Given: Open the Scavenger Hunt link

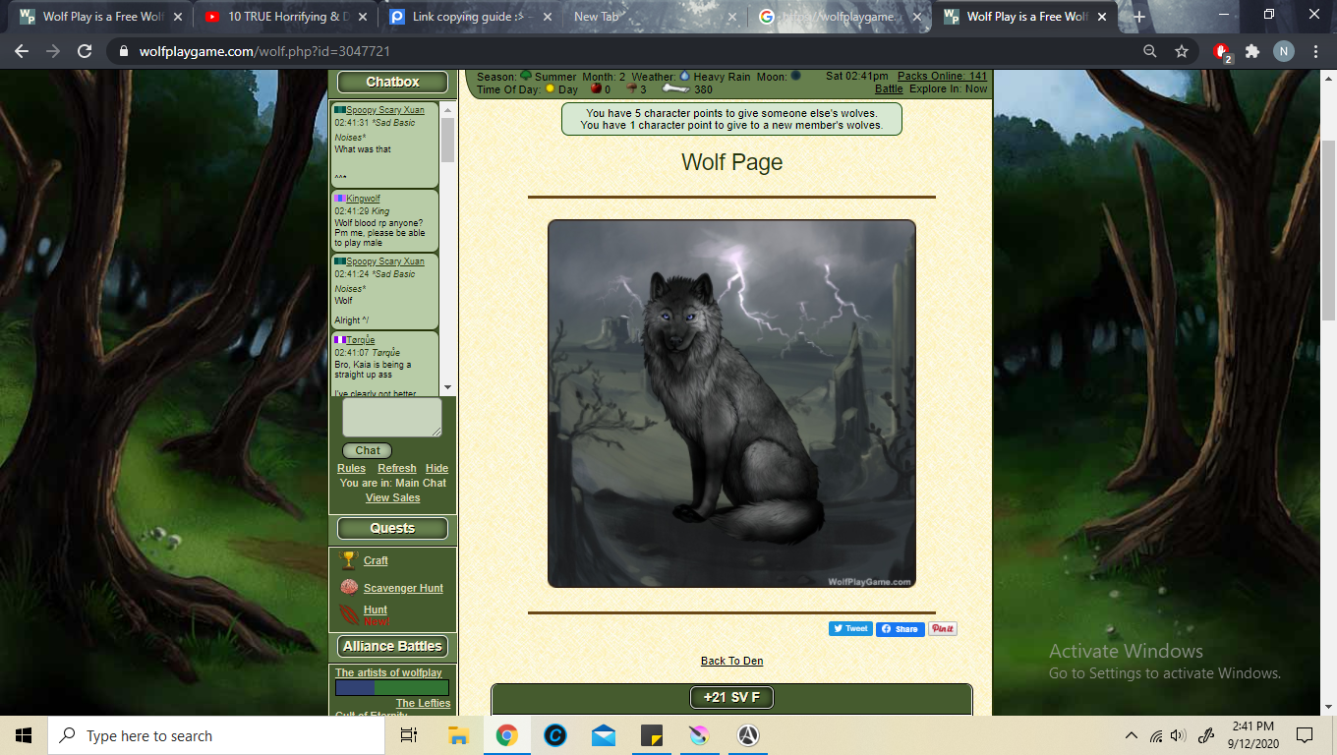Looking at the screenshot, I should coord(403,588).
